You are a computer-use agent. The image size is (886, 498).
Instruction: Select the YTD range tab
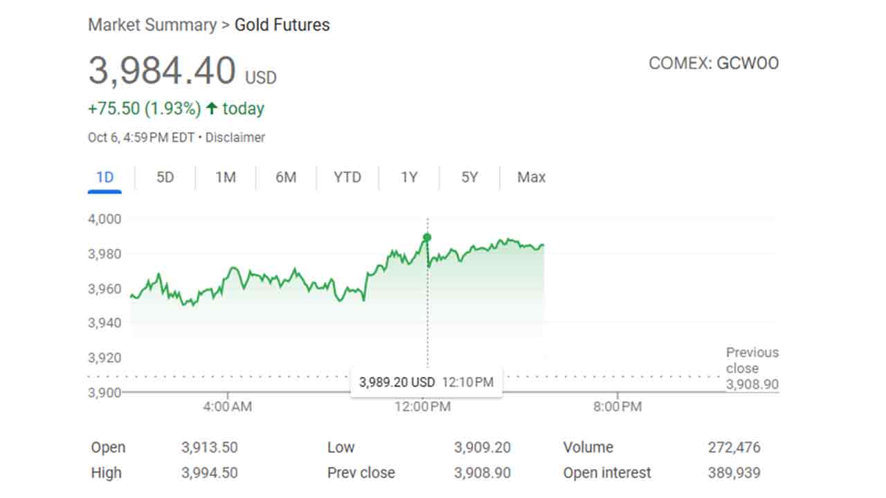[x=347, y=178]
